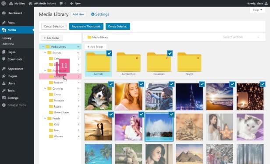
Task: Open the Library submenu item
Action: 7,38
